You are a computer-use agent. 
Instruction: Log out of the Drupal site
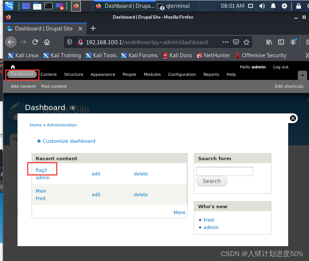click(x=281, y=67)
